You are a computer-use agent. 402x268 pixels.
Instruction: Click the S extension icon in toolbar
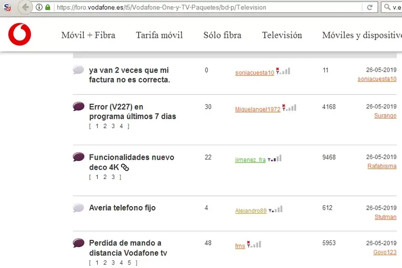tap(8, 8)
